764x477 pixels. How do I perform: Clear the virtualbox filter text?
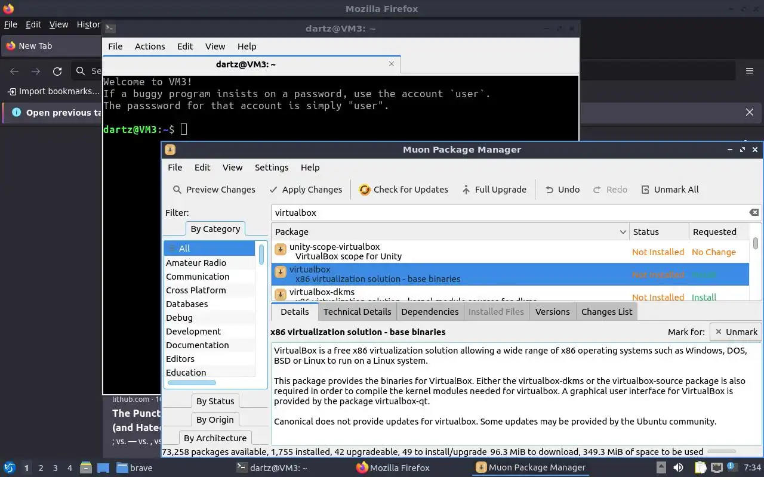754,212
